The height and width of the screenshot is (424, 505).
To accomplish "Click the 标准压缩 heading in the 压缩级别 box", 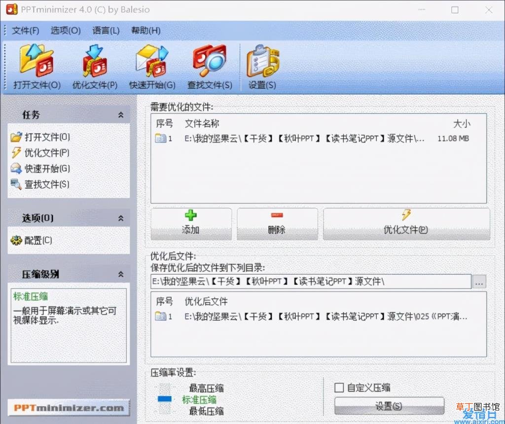I will [31, 296].
